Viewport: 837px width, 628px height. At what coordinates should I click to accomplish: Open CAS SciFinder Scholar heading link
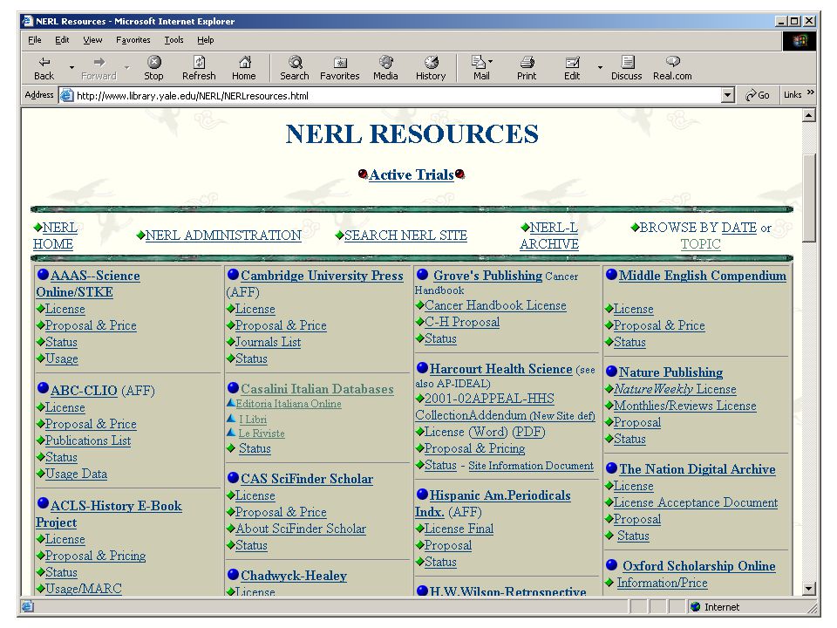307,479
